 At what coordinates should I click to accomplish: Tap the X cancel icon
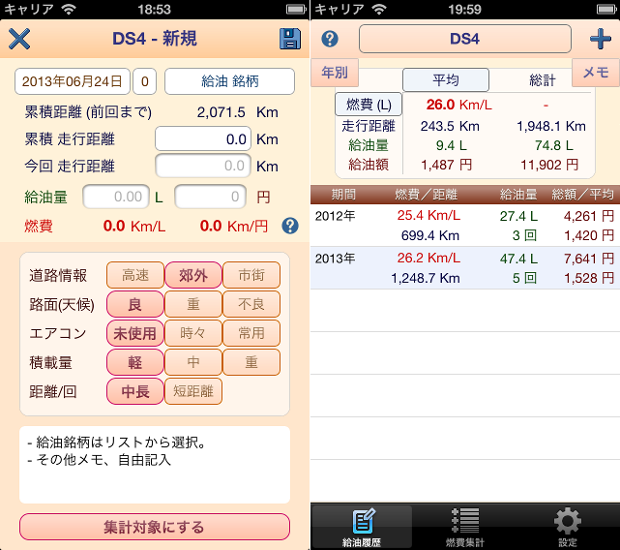coord(19,39)
